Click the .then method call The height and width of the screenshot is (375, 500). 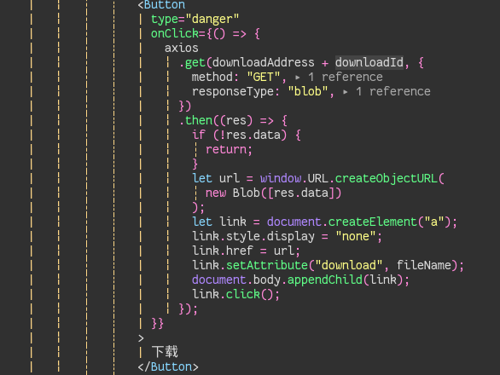(195, 120)
